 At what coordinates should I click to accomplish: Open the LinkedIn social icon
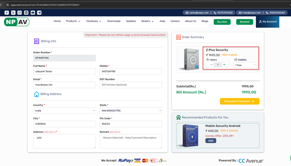(26, 13)
